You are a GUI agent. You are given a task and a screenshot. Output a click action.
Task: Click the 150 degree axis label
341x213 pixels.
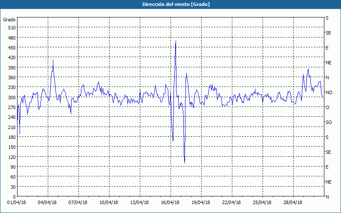(12, 147)
